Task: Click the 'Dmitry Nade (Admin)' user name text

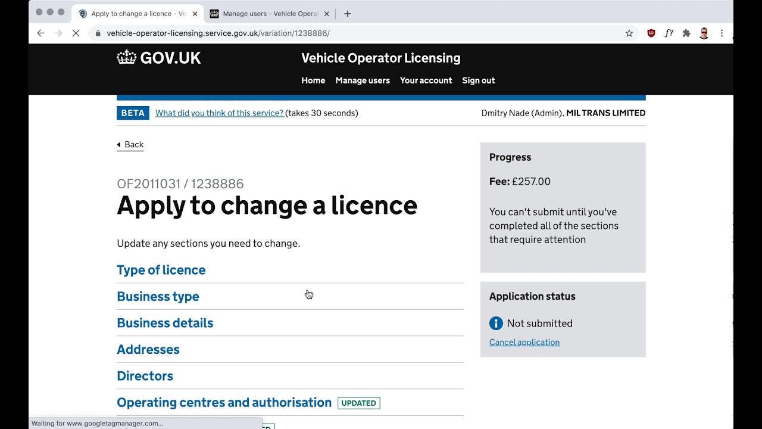Action: point(522,113)
